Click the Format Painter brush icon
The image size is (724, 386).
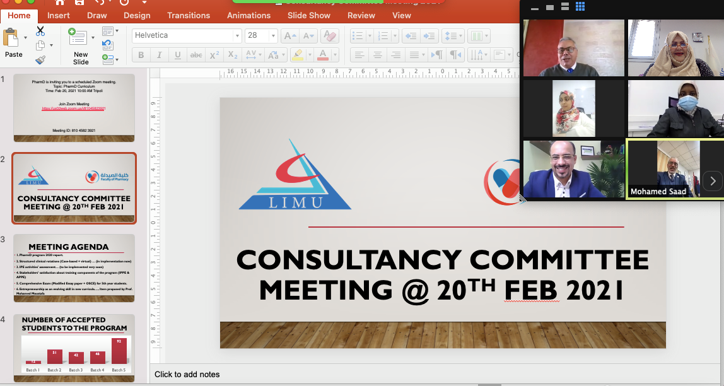(x=40, y=60)
